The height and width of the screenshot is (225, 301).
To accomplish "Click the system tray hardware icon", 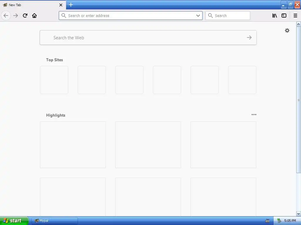I will [279, 221].
